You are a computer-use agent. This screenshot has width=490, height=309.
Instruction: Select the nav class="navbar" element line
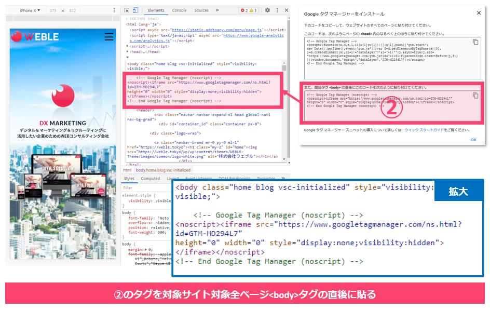point(199,117)
